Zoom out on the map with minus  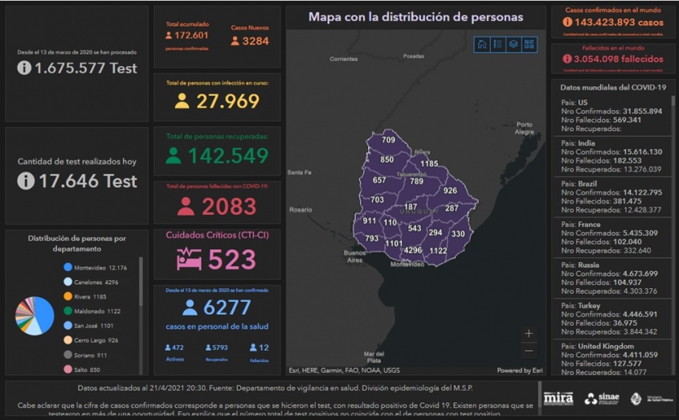coord(528,351)
